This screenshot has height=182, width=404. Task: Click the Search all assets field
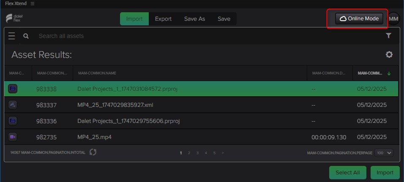(209, 36)
